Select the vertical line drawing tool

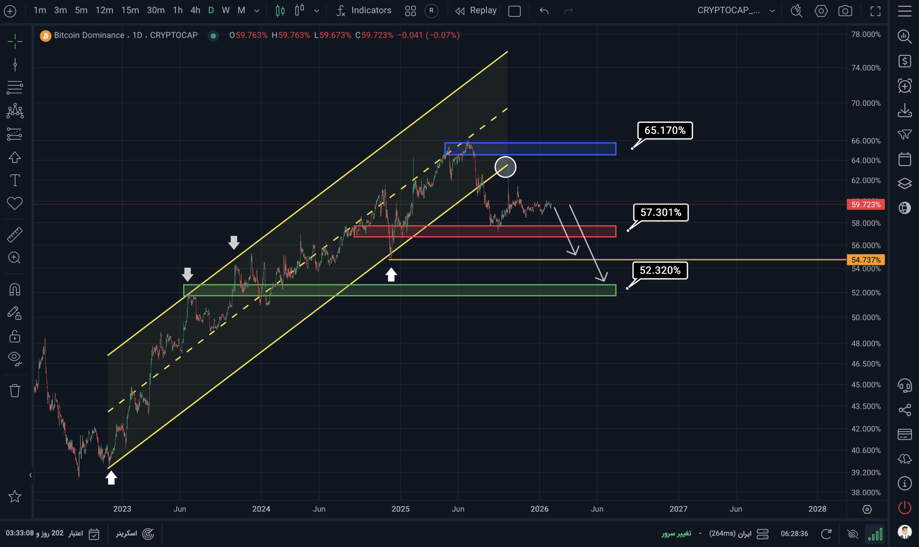tap(15, 65)
